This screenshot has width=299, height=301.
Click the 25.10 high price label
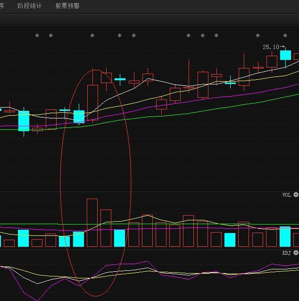271,47
